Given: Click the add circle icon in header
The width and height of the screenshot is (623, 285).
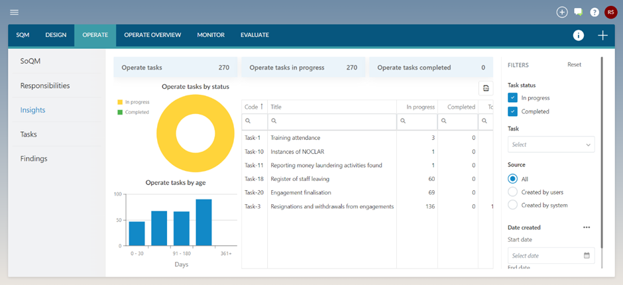Looking at the screenshot, I should point(562,13).
